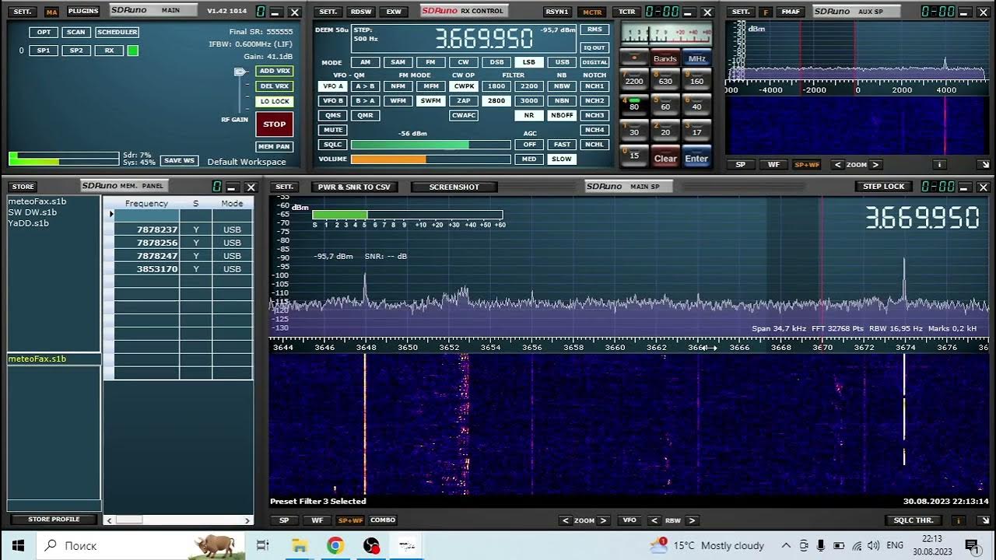Open the Windows Start menu
The image size is (996, 560).
click(18, 545)
